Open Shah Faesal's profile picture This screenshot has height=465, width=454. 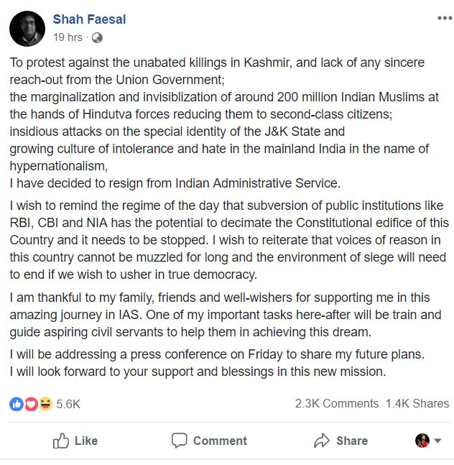[x=27, y=29]
